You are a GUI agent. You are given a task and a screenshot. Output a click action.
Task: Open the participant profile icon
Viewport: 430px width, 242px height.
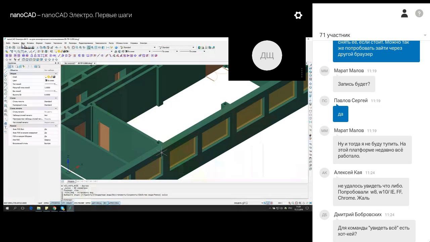click(x=404, y=13)
